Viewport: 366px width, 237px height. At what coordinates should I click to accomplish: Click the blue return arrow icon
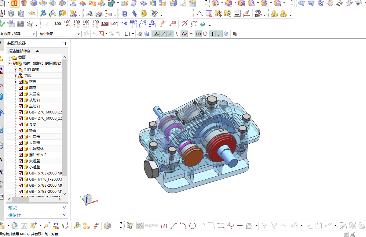(x=203, y=24)
